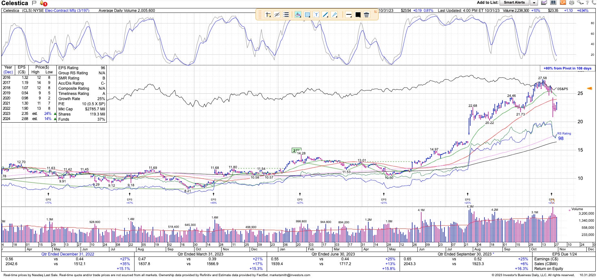Screen dimensions: 597x279
Task: Select the triangle pen drawing tool
Action: point(334,15)
